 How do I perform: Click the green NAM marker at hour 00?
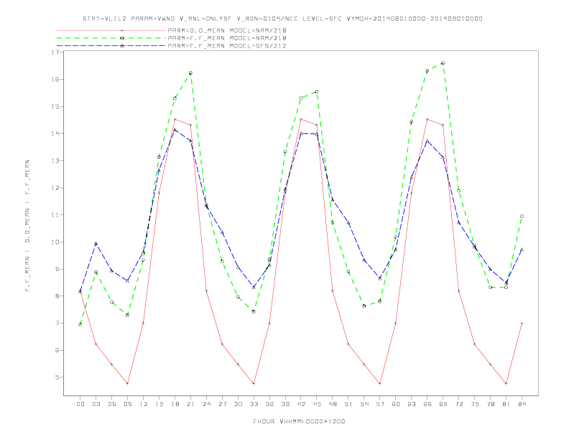click(x=80, y=324)
